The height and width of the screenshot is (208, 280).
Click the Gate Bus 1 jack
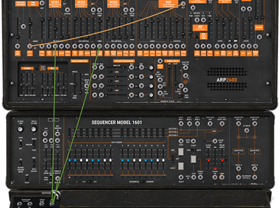[x=181, y=124]
